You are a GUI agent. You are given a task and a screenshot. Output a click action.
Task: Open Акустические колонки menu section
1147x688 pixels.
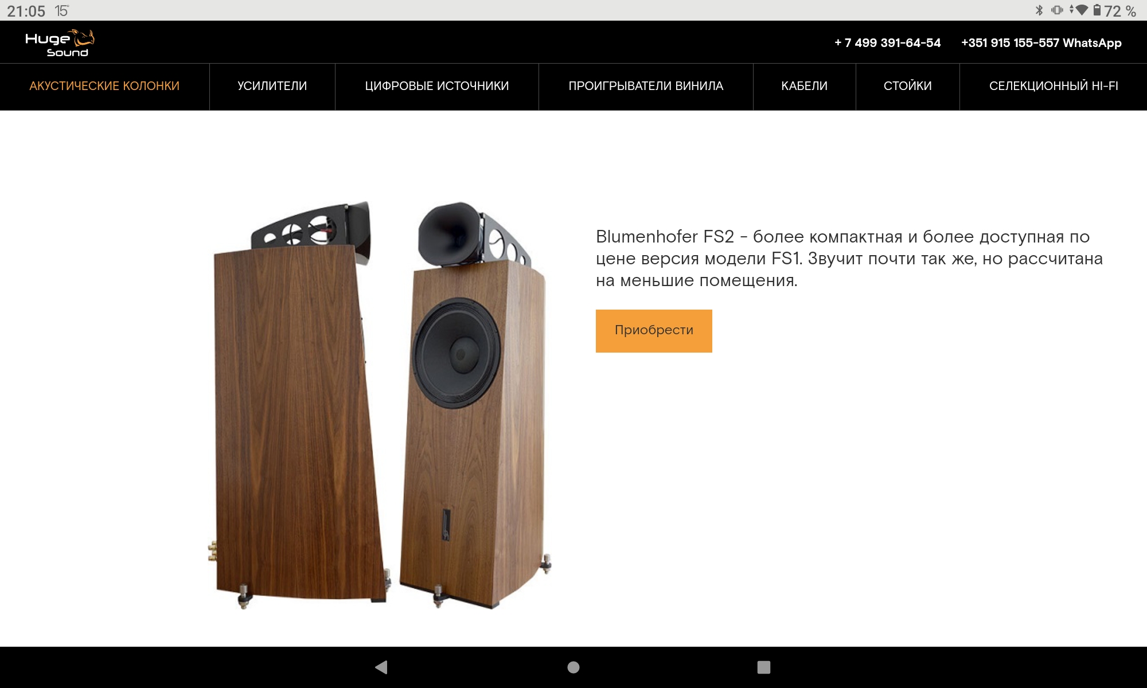tap(104, 86)
